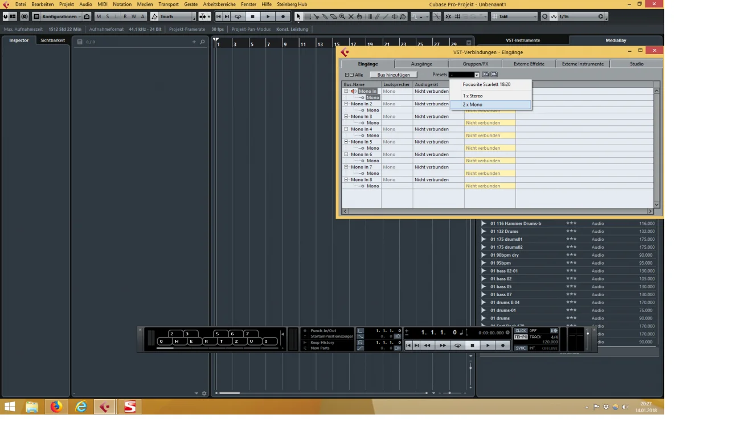729x439 pixels.
Task: Open Firefox from the Windows taskbar
Action: pyautogui.click(x=56, y=407)
